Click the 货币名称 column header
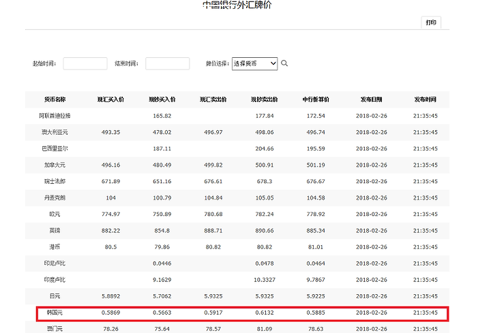 [x=55, y=99]
